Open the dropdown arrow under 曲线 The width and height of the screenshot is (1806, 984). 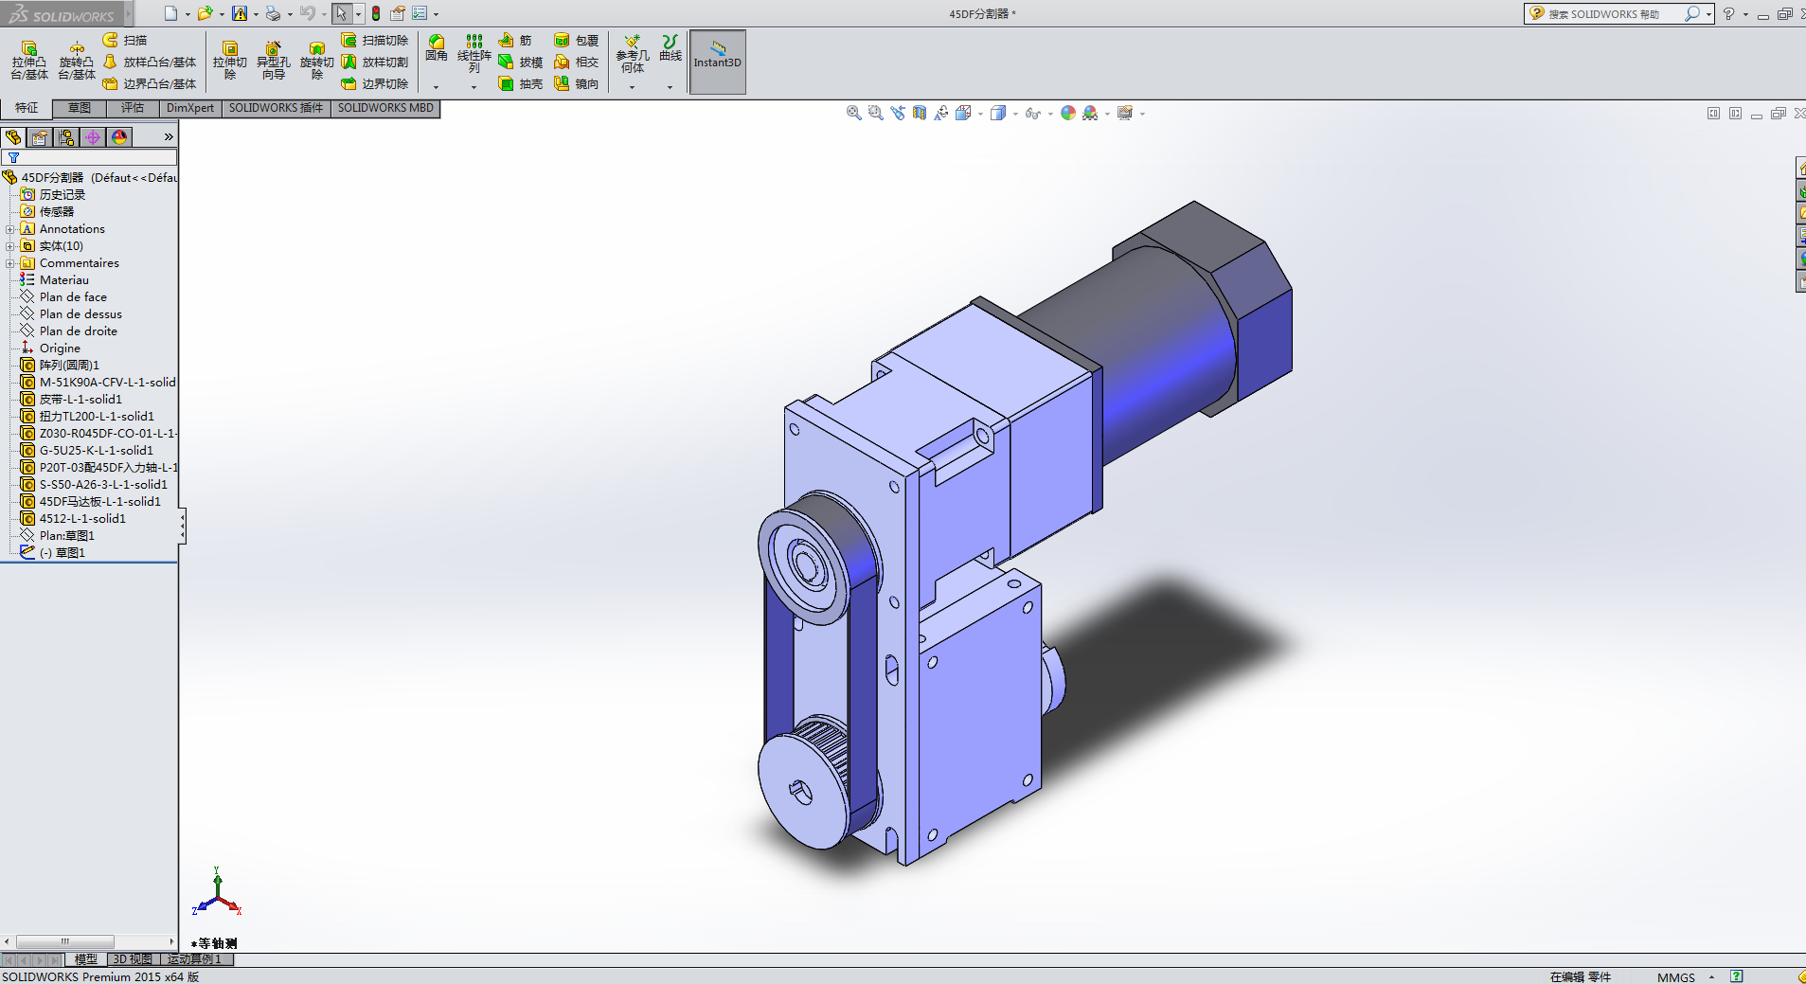tap(671, 87)
